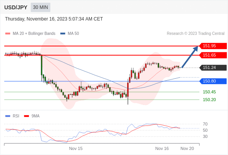Click the Nov 16 date axis label

coord(162,148)
